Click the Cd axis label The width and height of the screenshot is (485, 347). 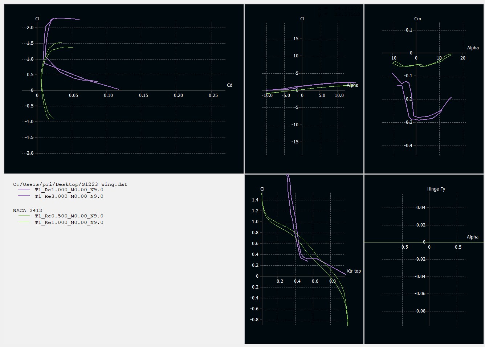229,85
